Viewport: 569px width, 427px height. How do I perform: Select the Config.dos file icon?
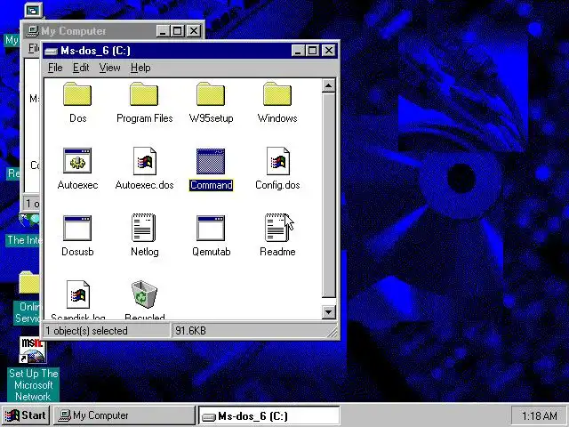(x=277, y=161)
